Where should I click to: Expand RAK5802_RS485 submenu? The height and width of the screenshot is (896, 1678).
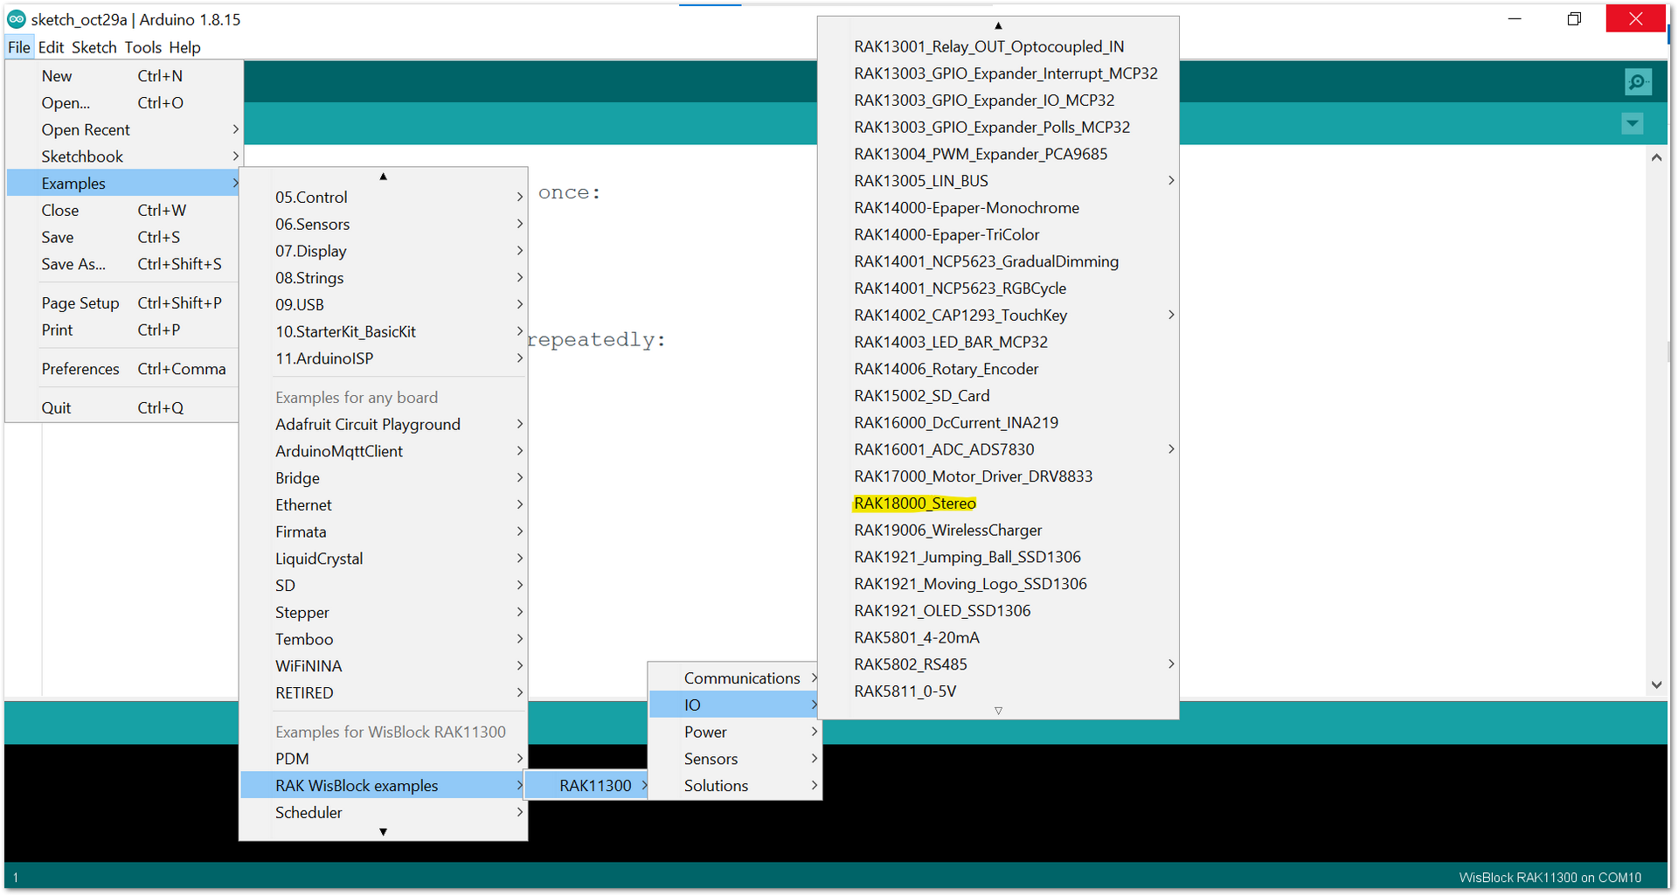998,664
